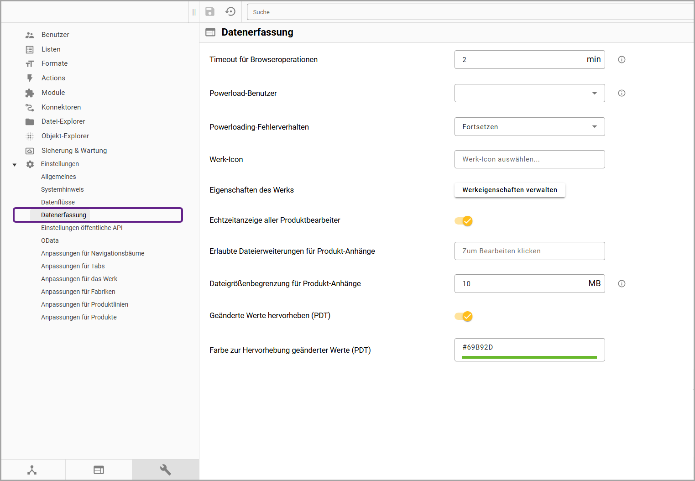Select Anpassungen für Tabs in settings
This screenshot has height=481, width=695.
(73, 266)
